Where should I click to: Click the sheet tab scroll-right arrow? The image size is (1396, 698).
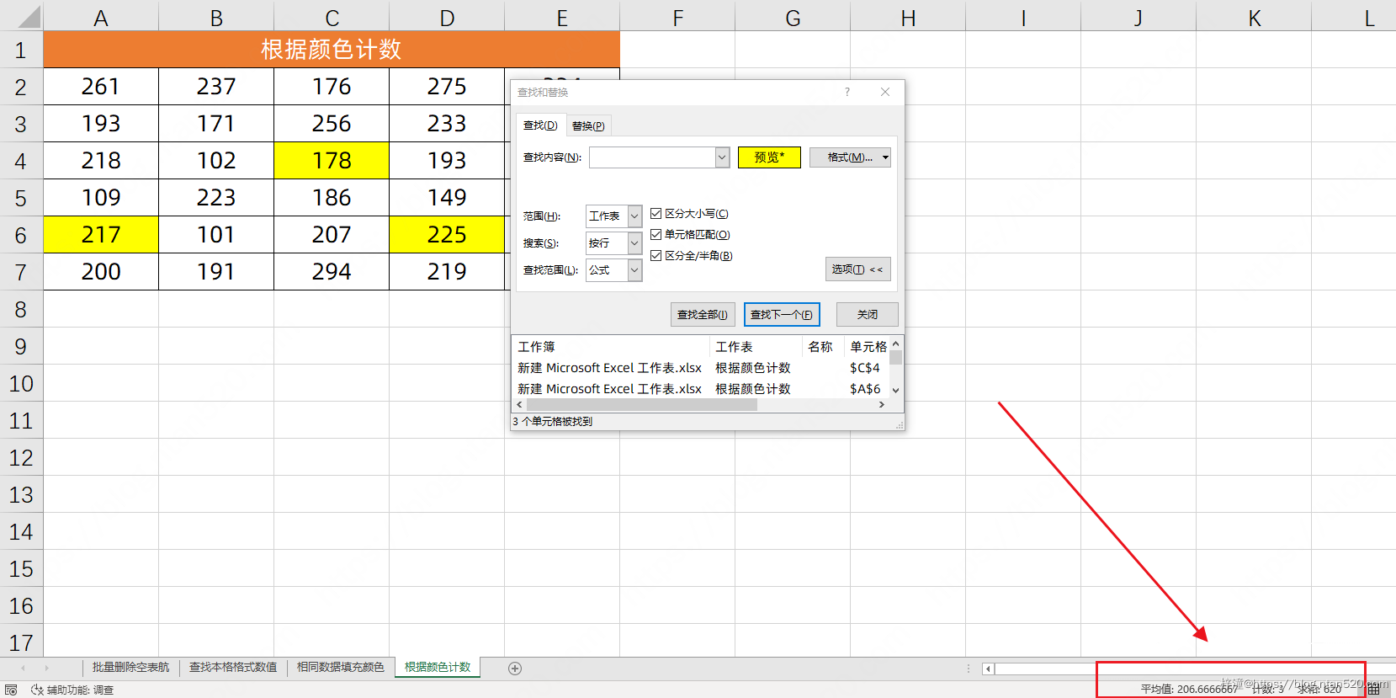click(x=46, y=668)
